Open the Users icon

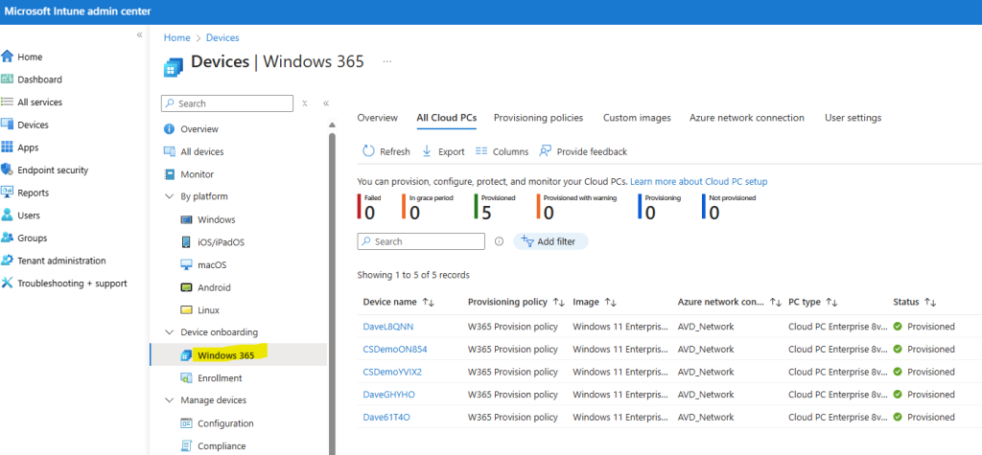8,216
